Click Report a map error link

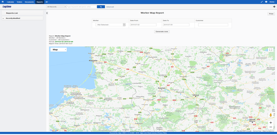pyautogui.click(x=268, y=131)
